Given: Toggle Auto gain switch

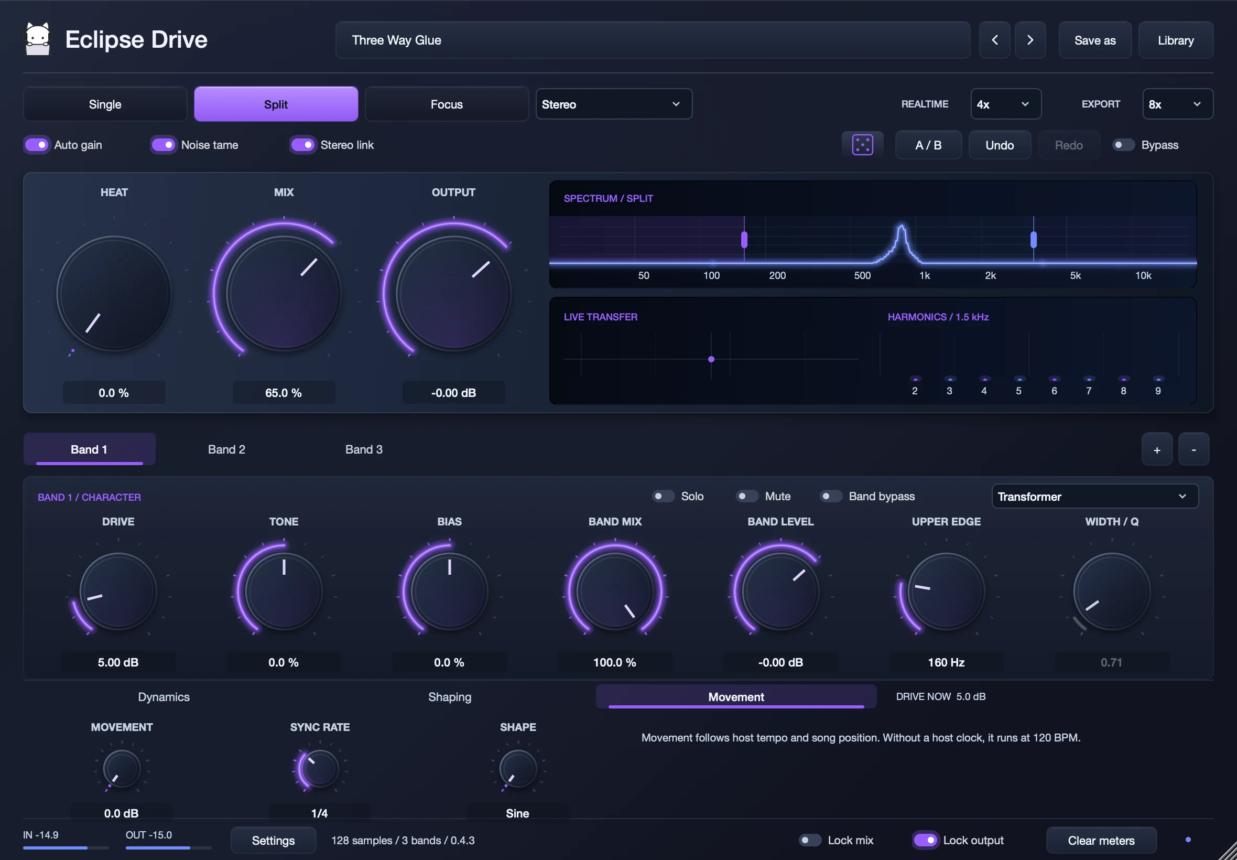Looking at the screenshot, I should (x=37, y=145).
